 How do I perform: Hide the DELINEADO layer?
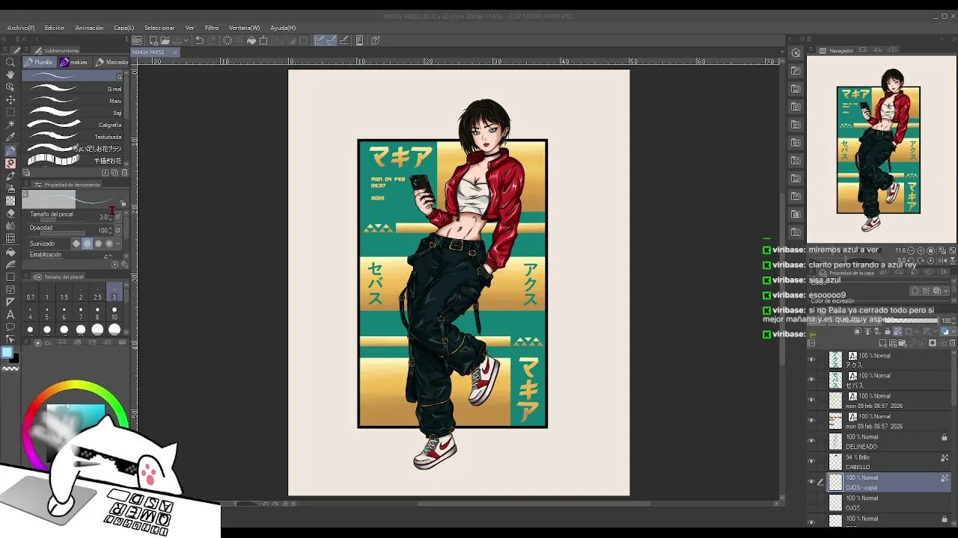811,441
